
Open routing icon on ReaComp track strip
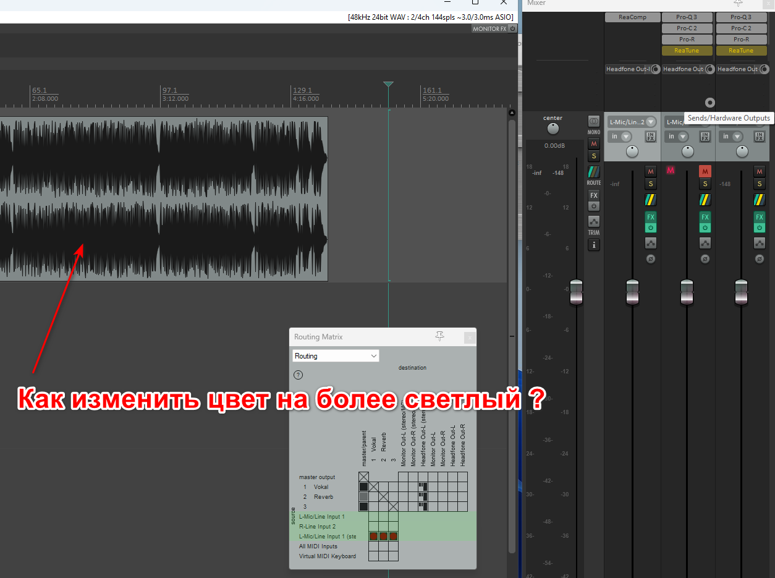650,200
